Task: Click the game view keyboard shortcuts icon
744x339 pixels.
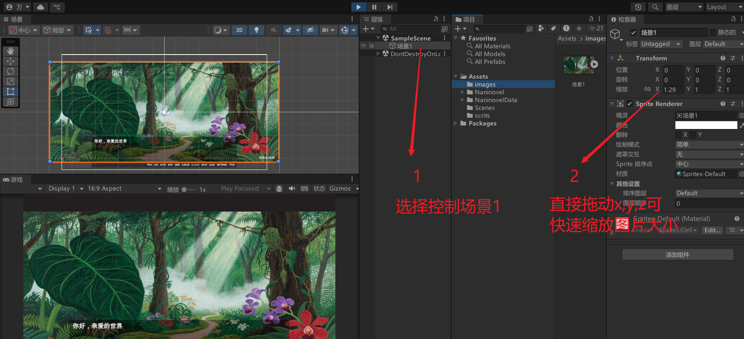Action: pos(305,189)
